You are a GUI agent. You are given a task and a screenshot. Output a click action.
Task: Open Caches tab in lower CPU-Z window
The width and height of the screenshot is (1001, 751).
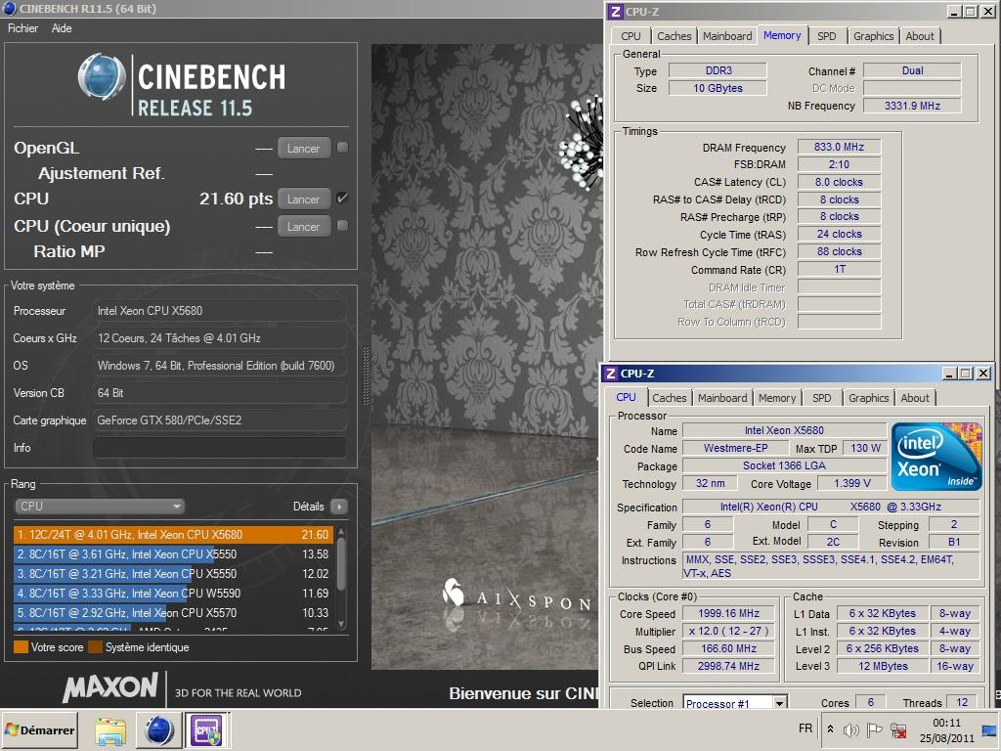669,399
